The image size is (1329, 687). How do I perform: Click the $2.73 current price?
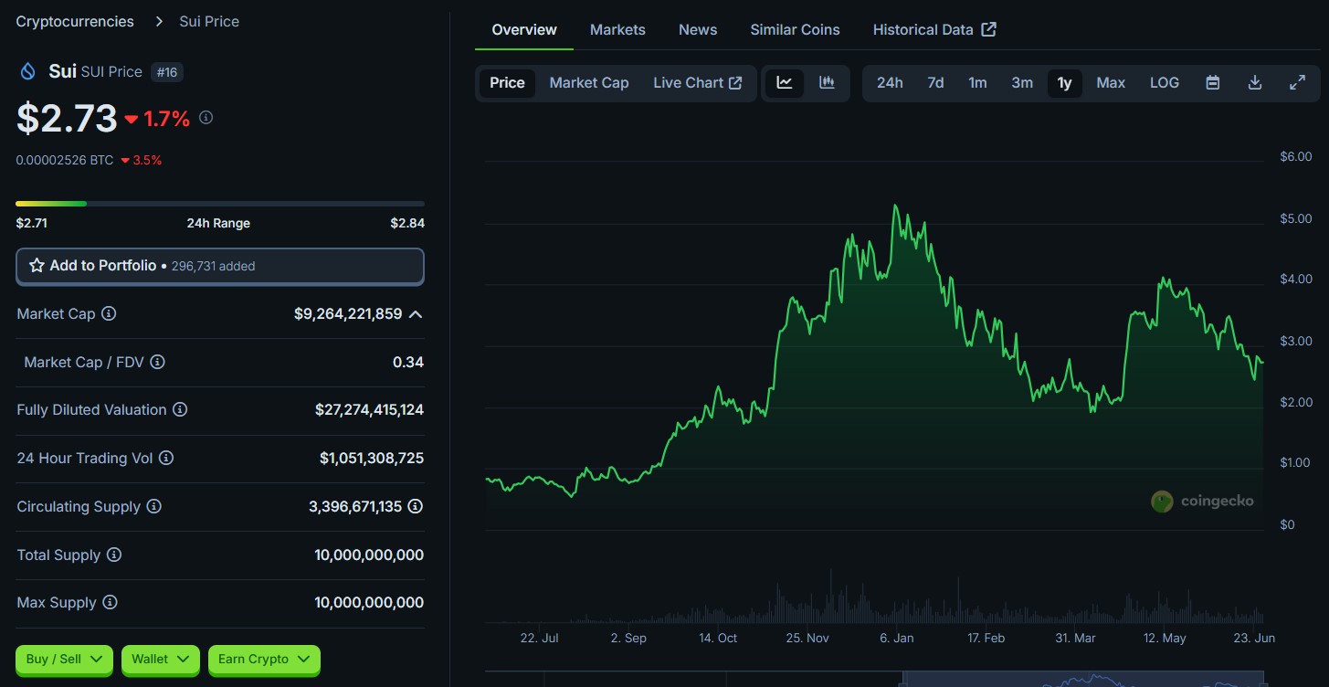pyautogui.click(x=67, y=118)
